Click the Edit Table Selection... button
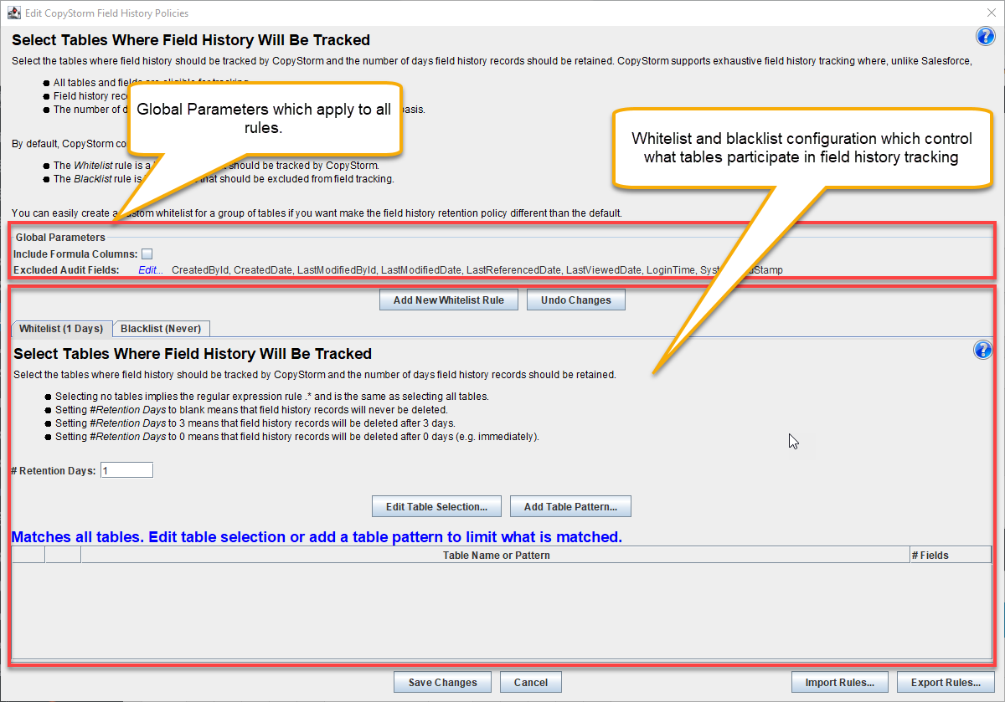1005x702 pixels. (436, 507)
